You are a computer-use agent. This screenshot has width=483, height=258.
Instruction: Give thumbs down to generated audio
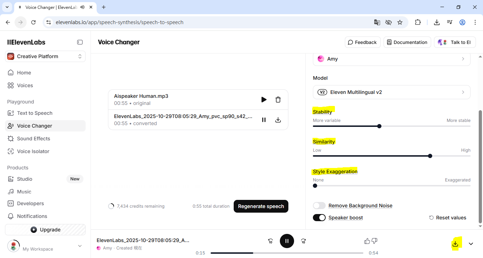coord(374,241)
